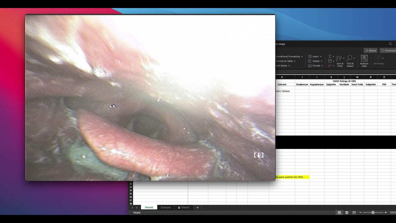Select row 36 header
396x223 pixels.
[x=131, y=197]
